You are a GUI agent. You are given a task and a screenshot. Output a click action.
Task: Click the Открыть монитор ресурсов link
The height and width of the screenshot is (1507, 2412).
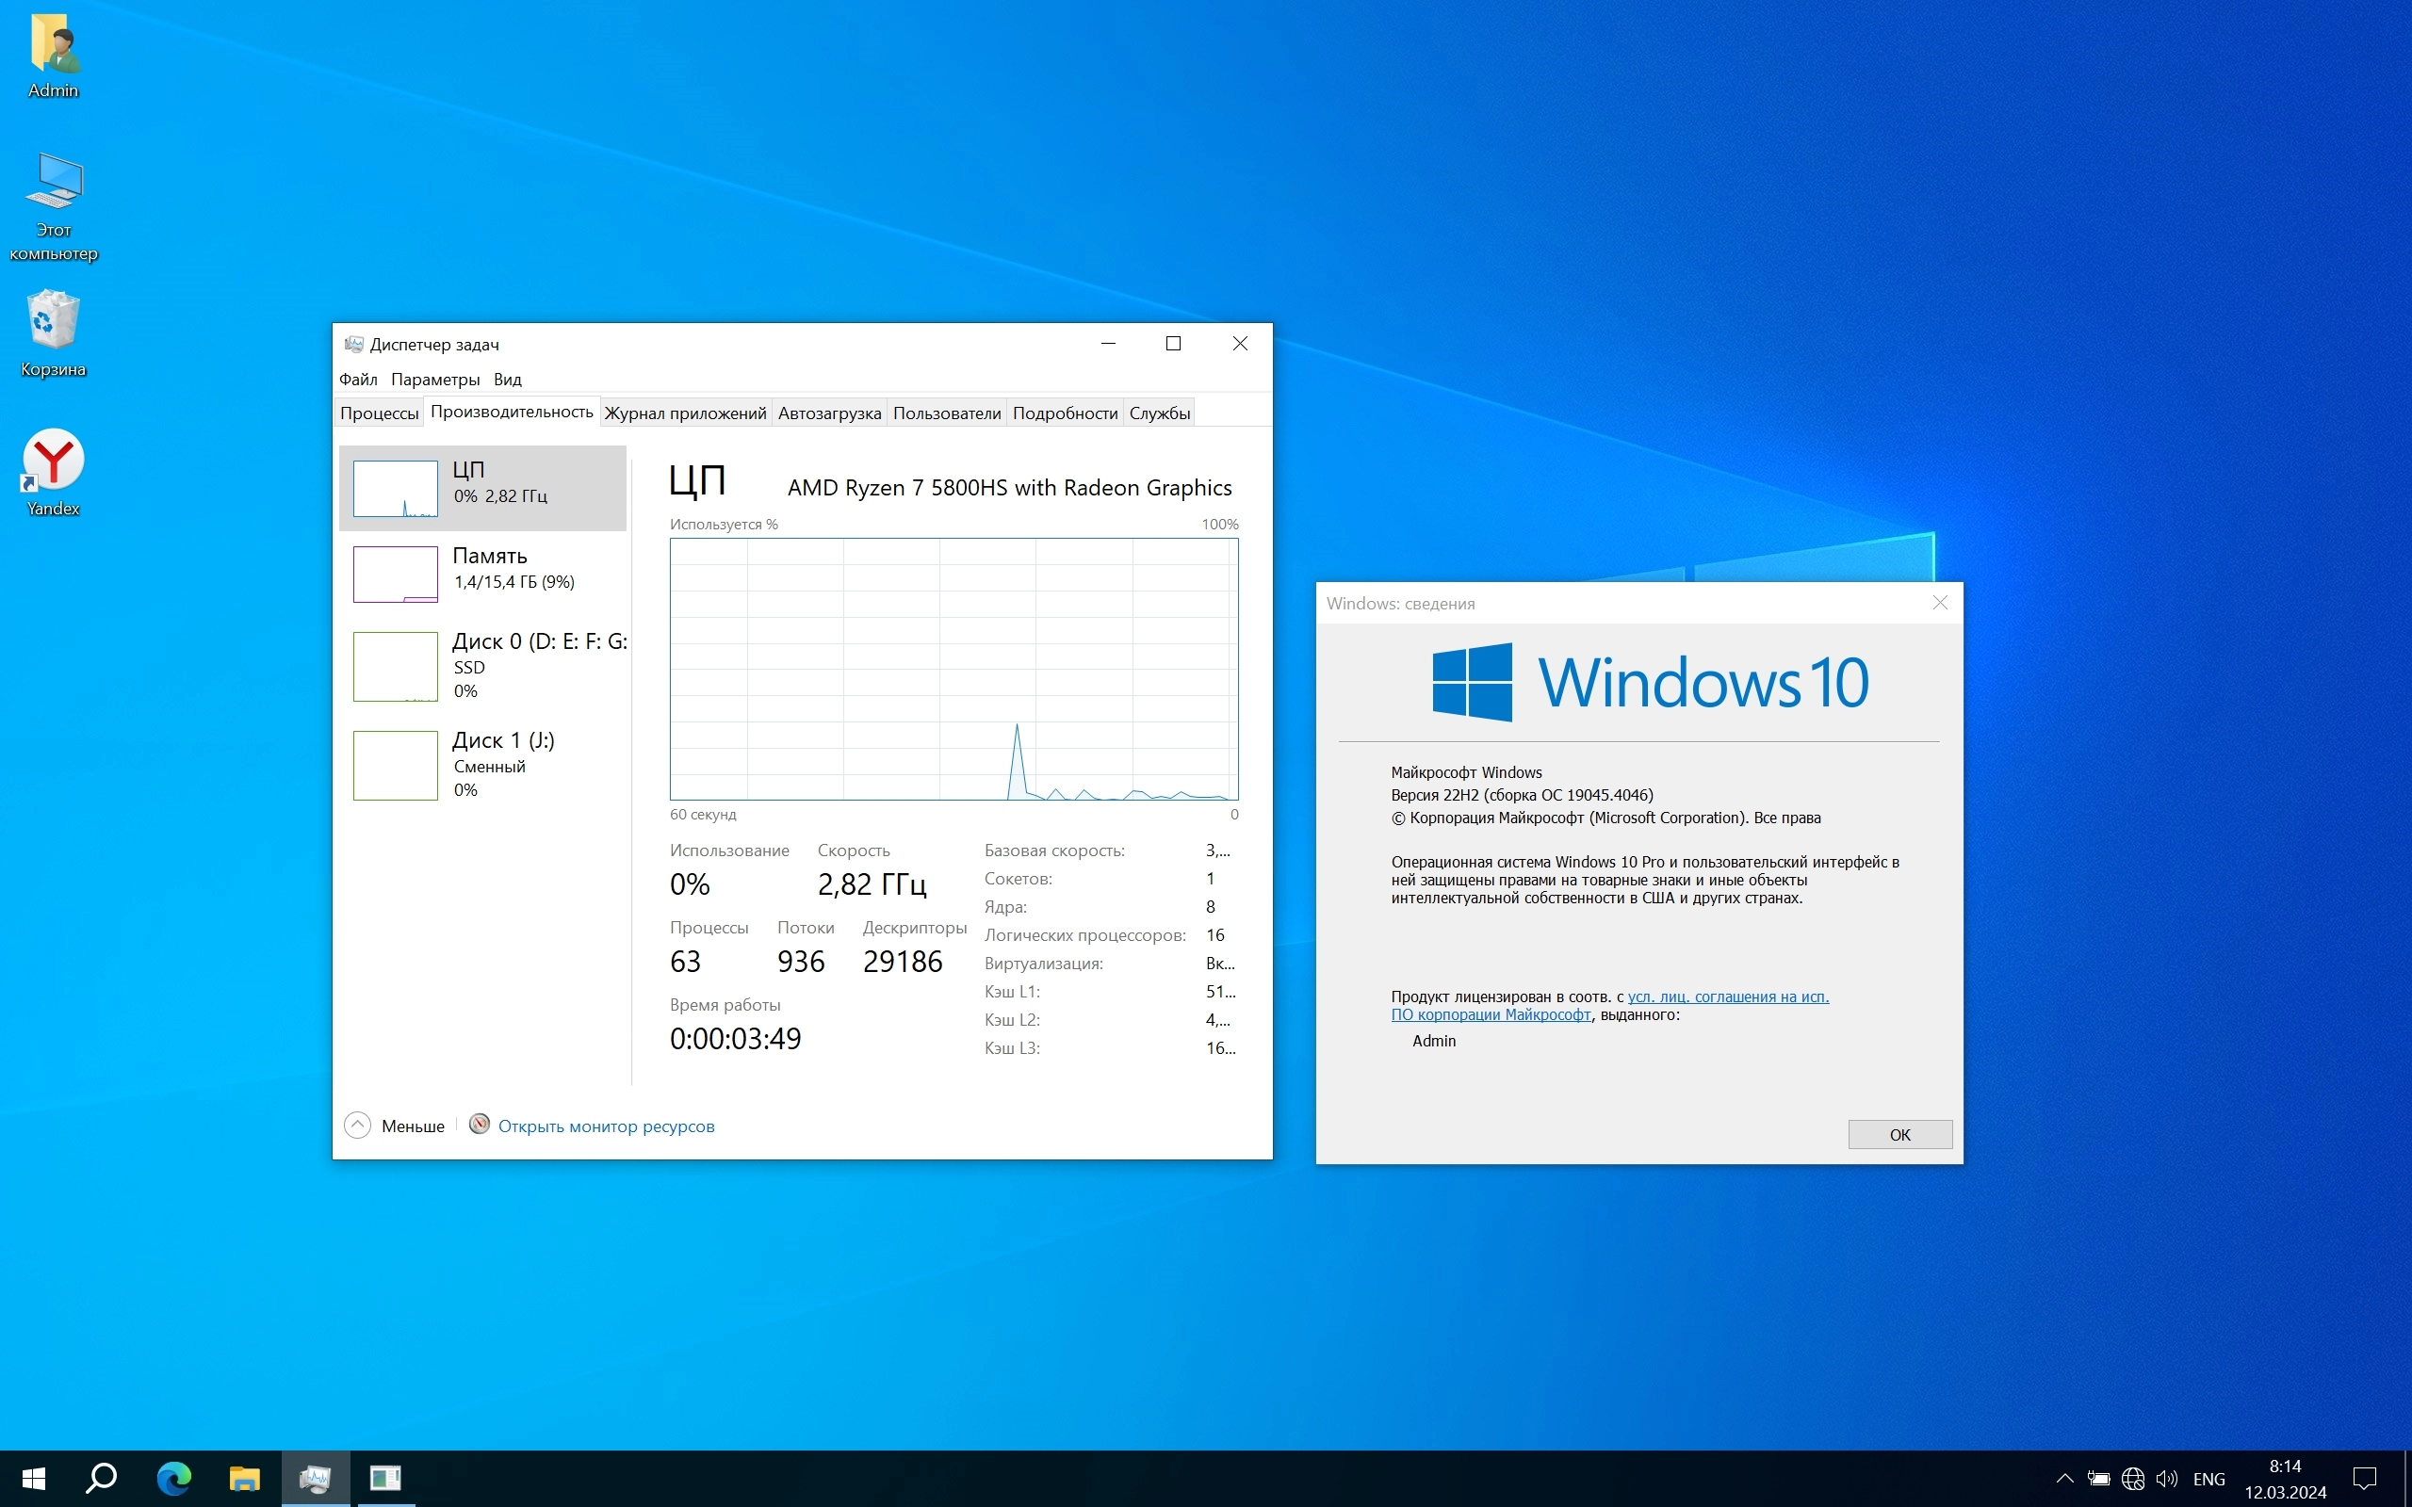(x=605, y=1126)
